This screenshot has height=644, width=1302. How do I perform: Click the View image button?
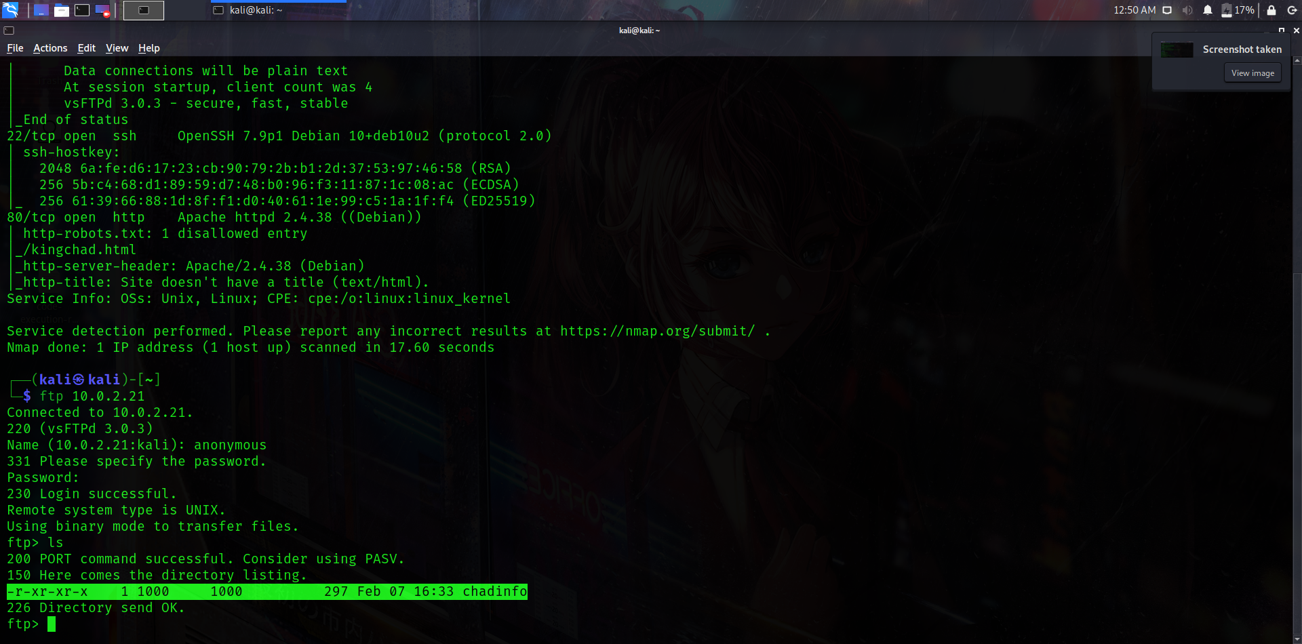pyautogui.click(x=1252, y=73)
